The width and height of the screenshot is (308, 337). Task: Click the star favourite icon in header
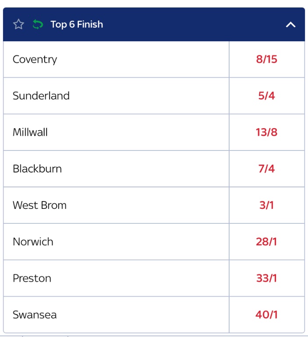click(x=18, y=25)
